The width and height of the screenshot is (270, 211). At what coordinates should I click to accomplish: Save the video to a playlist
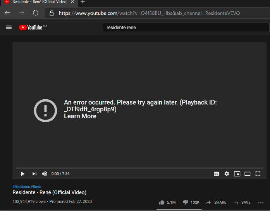pos(242,202)
